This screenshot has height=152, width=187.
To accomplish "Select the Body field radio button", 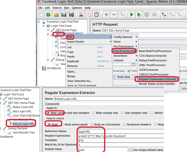I will [x=49, y=124].
